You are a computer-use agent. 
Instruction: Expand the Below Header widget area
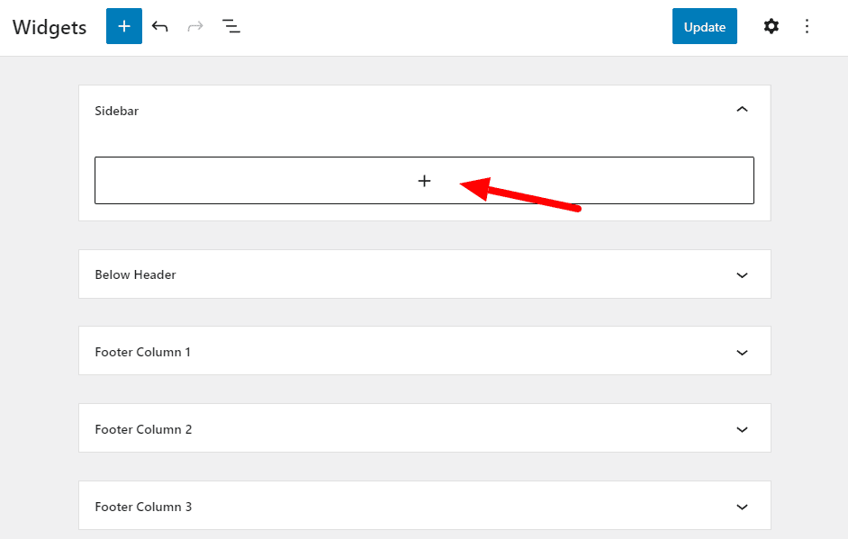pos(742,274)
